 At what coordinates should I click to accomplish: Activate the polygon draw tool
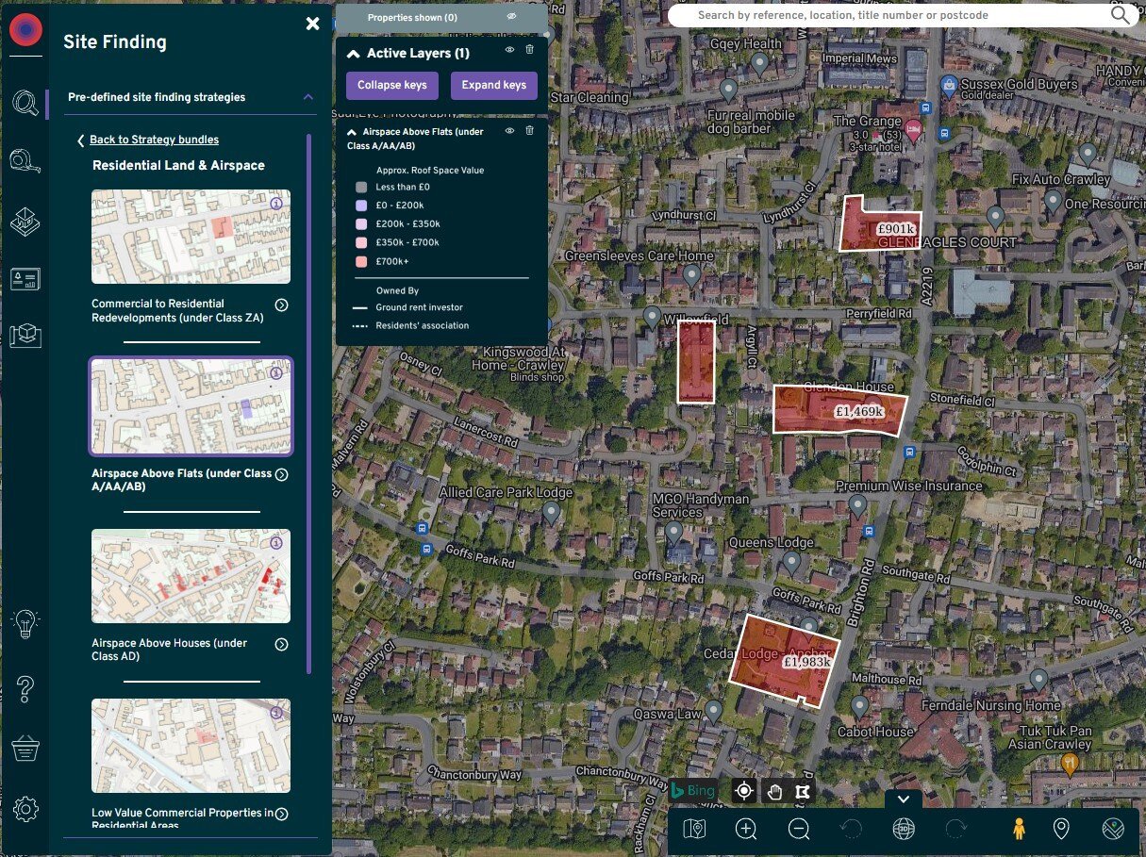click(x=803, y=791)
